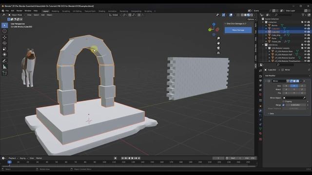
Task: Toggle Mirror Axis Z button
Action: pyautogui.click(x=302, y=86)
